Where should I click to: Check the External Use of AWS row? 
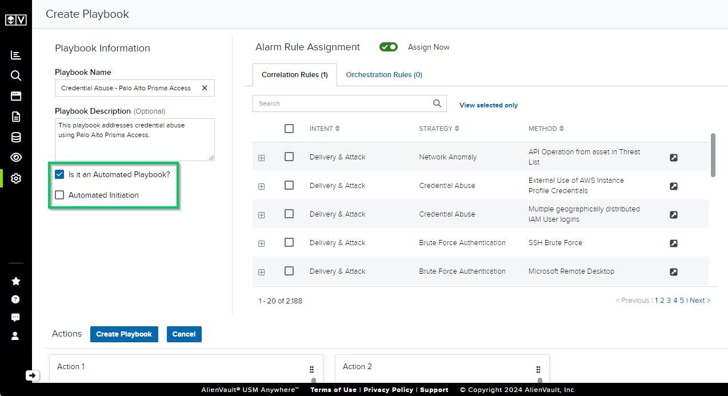[289, 185]
